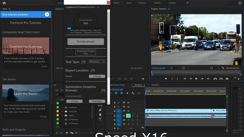Viewport: 244px width, 137px height.
Task: Click Download Project Files button
Action: [85, 53]
